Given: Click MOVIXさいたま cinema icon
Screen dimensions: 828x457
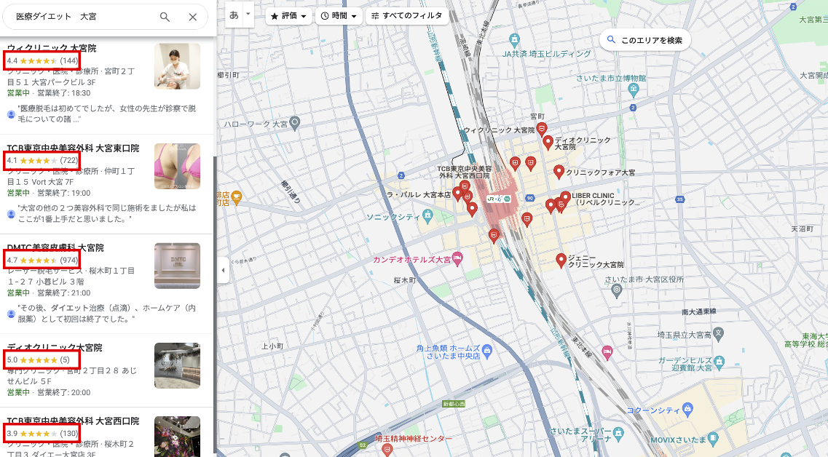Looking at the screenshot, I should tap(713, 438).
